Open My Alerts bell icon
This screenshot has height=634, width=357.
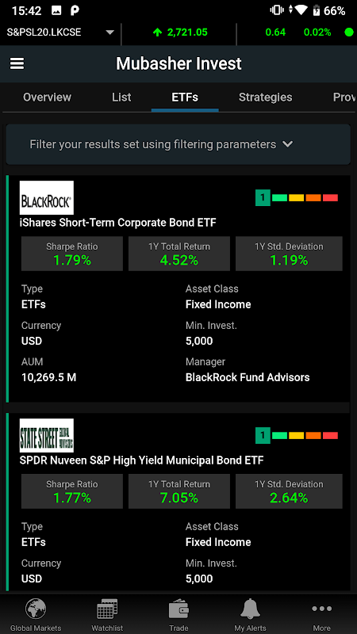pos(250,609)
